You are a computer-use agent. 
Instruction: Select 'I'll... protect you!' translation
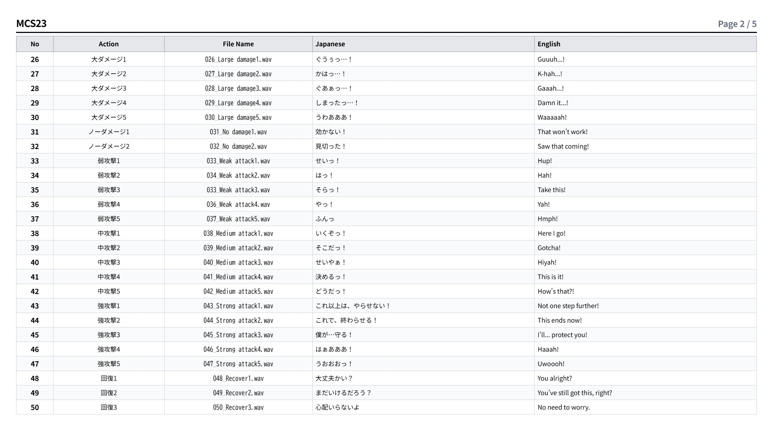point(562,335)
